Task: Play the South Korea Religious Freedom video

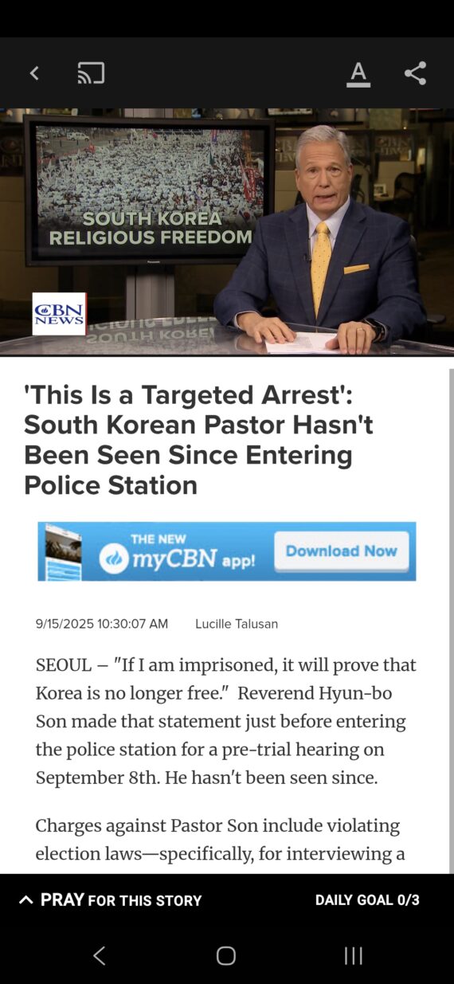Action: 227,232
